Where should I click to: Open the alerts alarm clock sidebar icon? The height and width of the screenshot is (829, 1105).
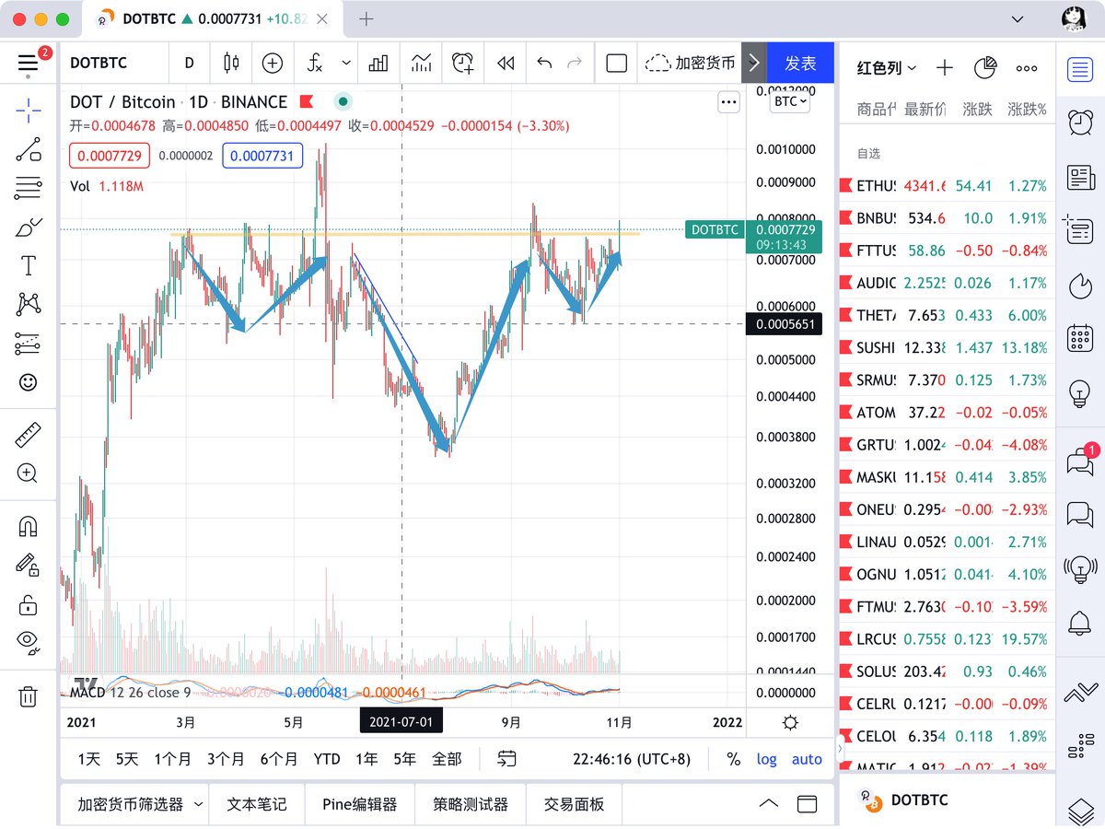click(1080, 122)
